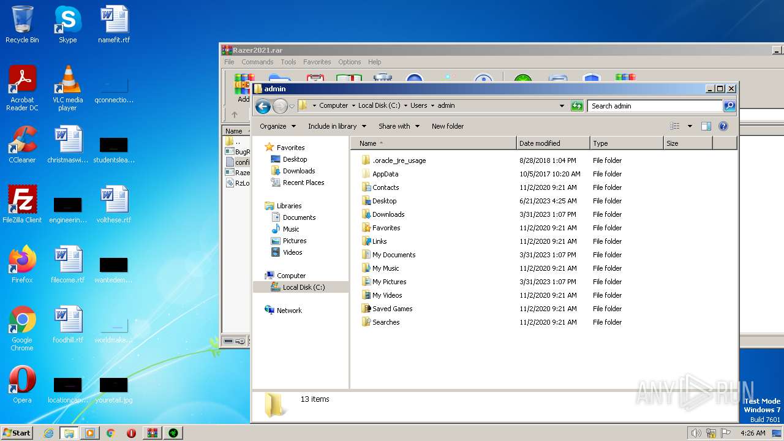Open WinRAR Help menu
Viewport: 784px width, 441px height.
click(374, 62)
